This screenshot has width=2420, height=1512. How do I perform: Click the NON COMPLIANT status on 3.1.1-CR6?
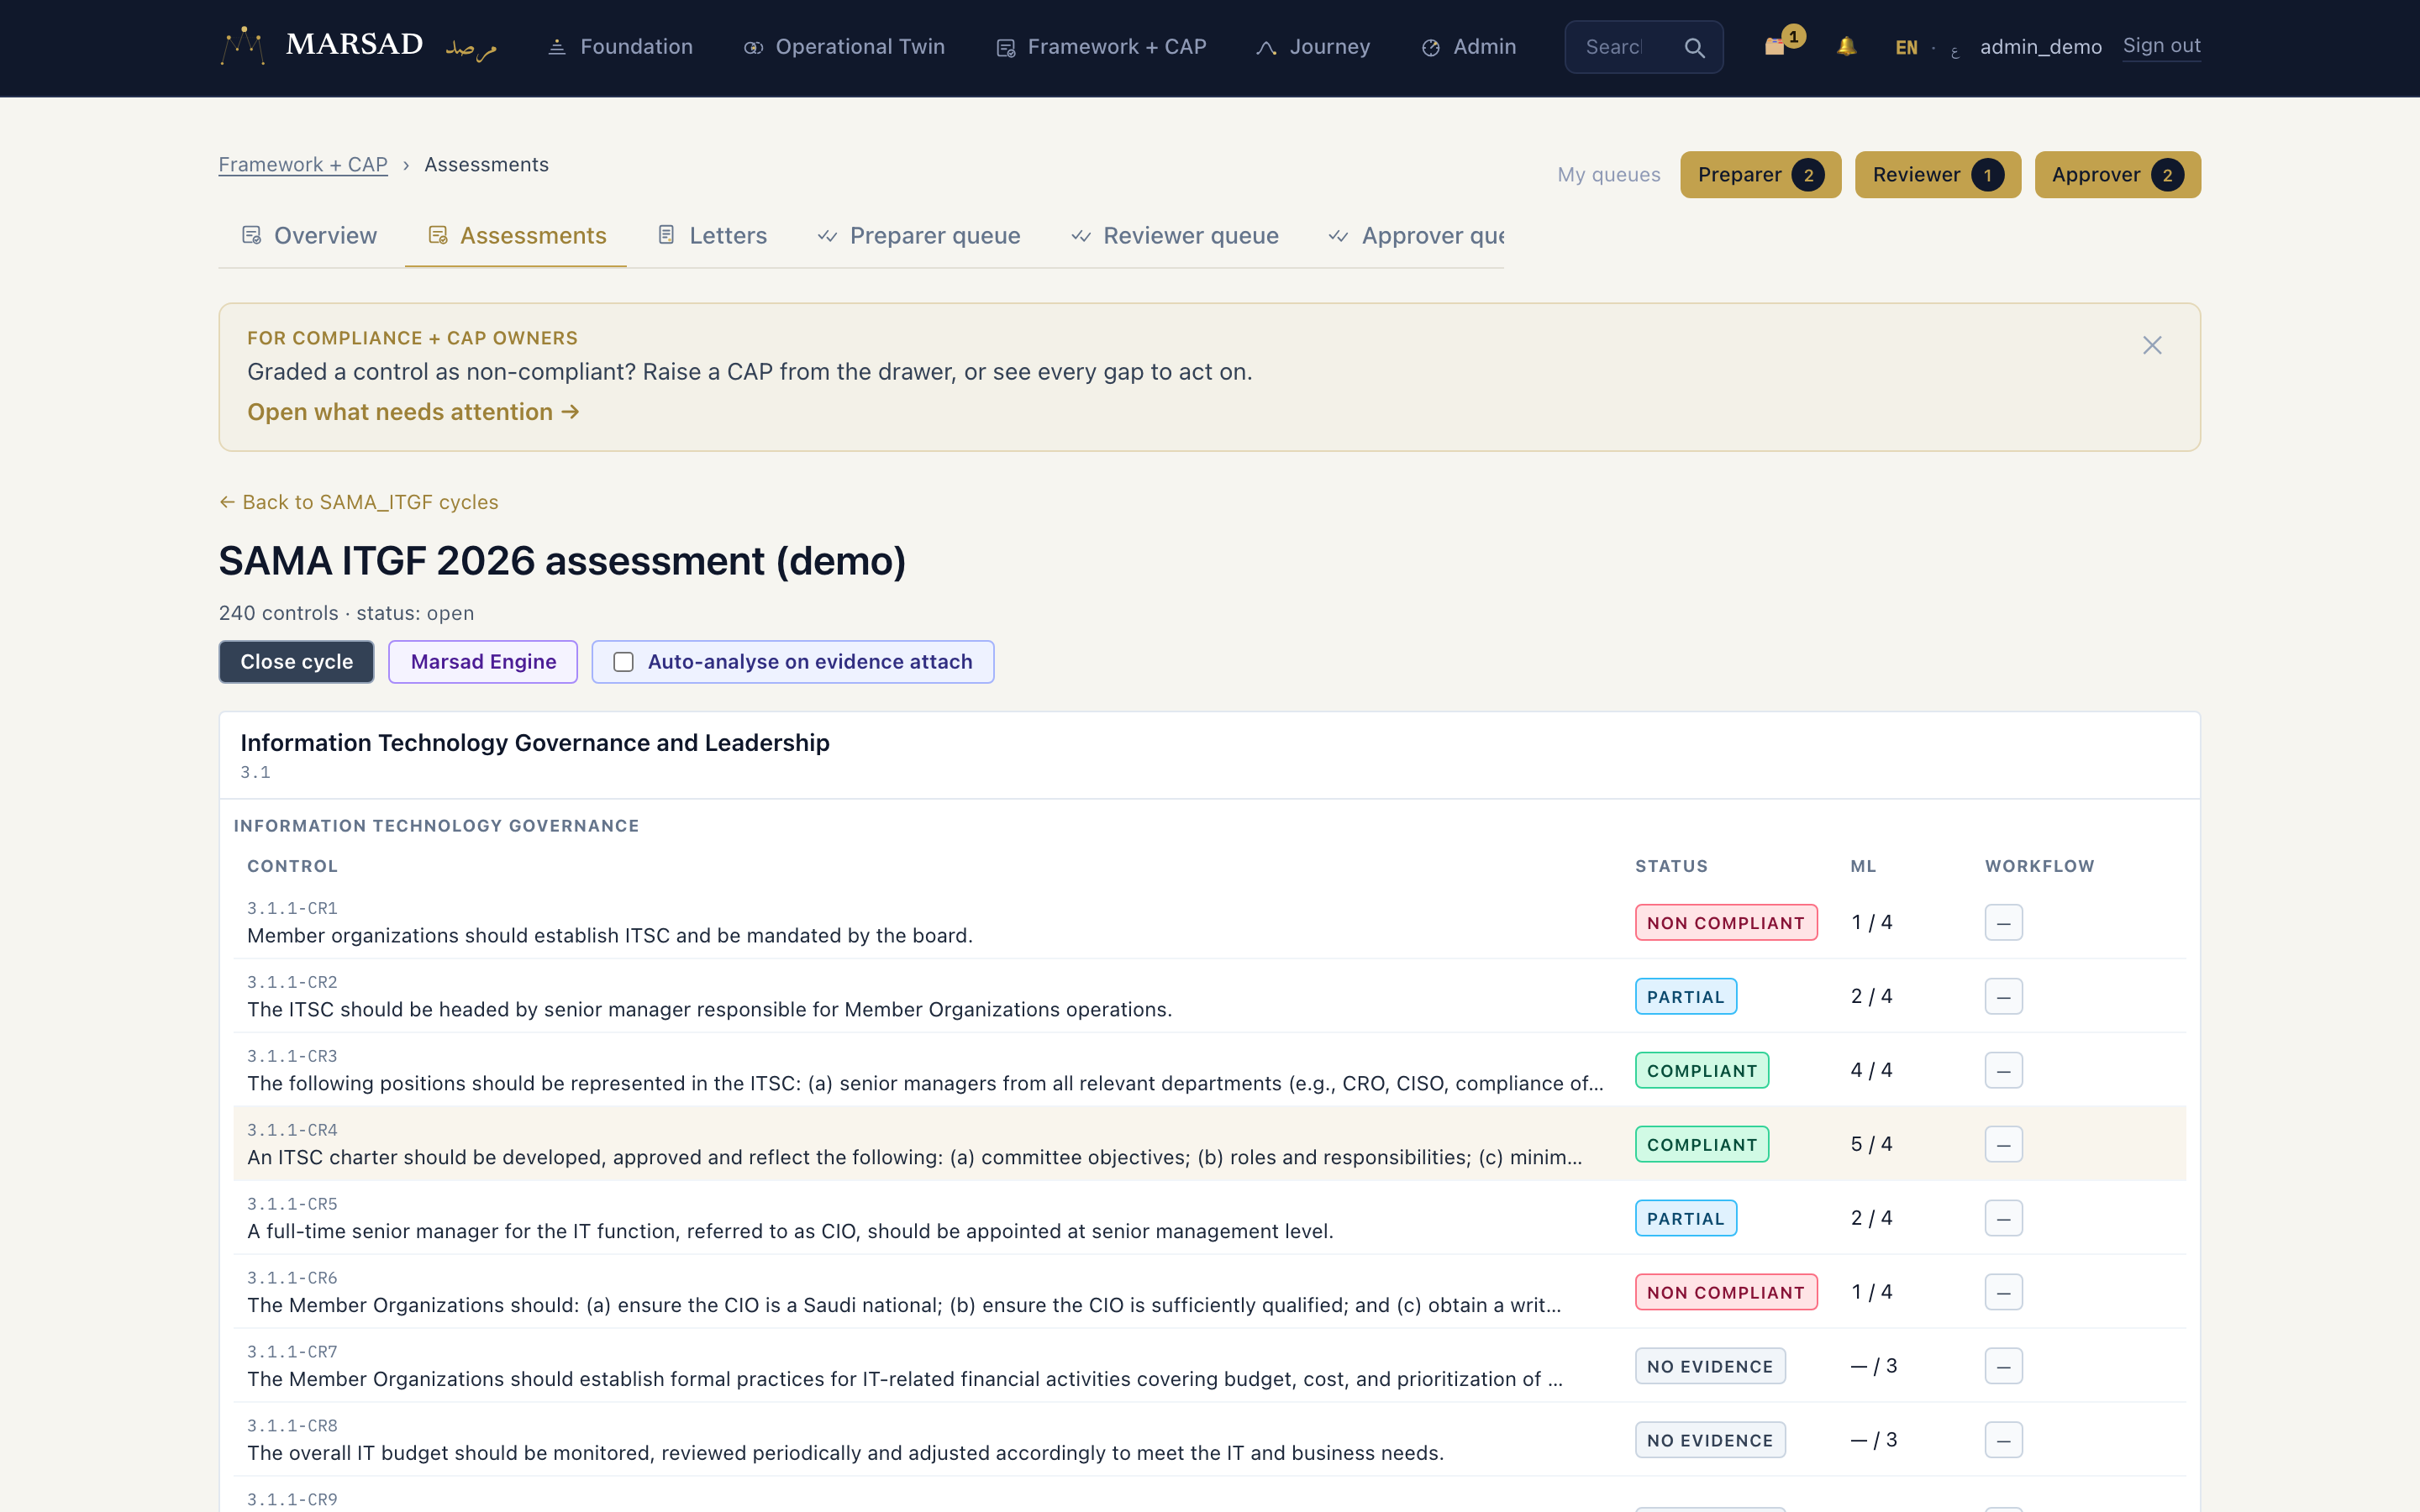point(1726,1292)
